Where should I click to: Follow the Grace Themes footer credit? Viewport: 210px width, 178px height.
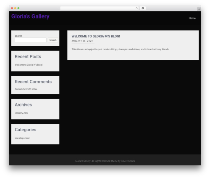click(128, 161)
